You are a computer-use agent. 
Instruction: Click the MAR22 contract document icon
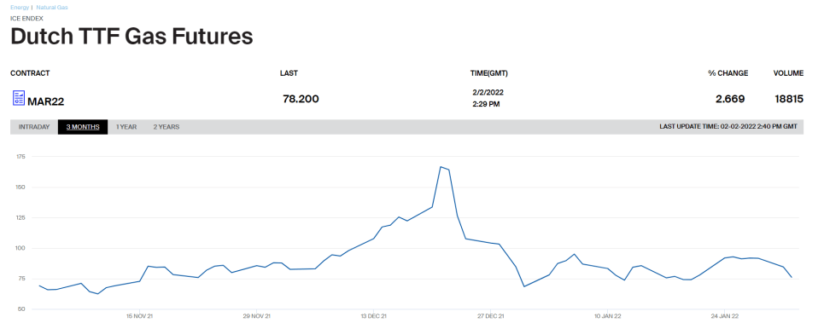(x=18, y=98)
